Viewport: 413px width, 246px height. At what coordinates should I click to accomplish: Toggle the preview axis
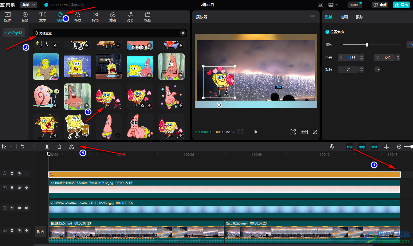(387, 147)
